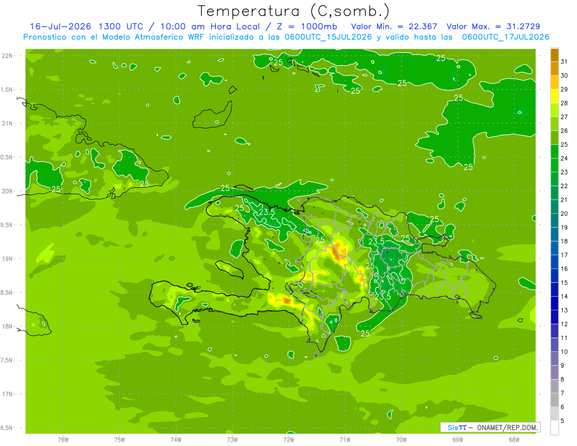Click the "Valor Min. = 22.367" value
The image size is (577, 446).
coord(394,26)
